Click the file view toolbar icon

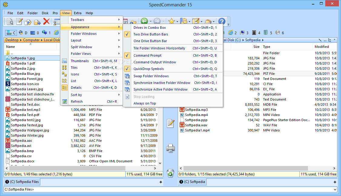[x=10, y=22]
